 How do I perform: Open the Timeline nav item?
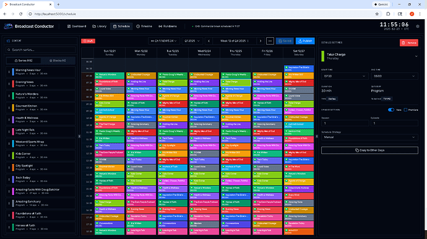click(144, 27)
